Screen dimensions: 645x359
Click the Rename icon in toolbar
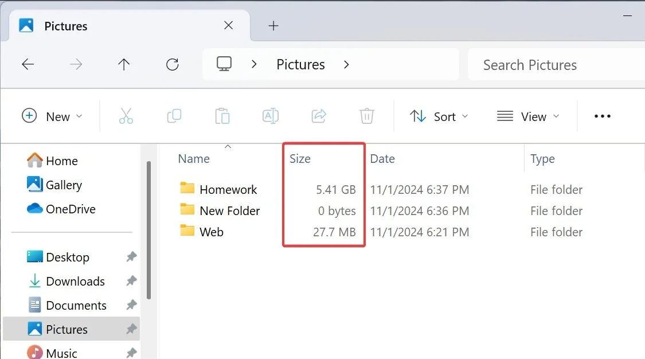pyautogui.click(x=271, y=116)
